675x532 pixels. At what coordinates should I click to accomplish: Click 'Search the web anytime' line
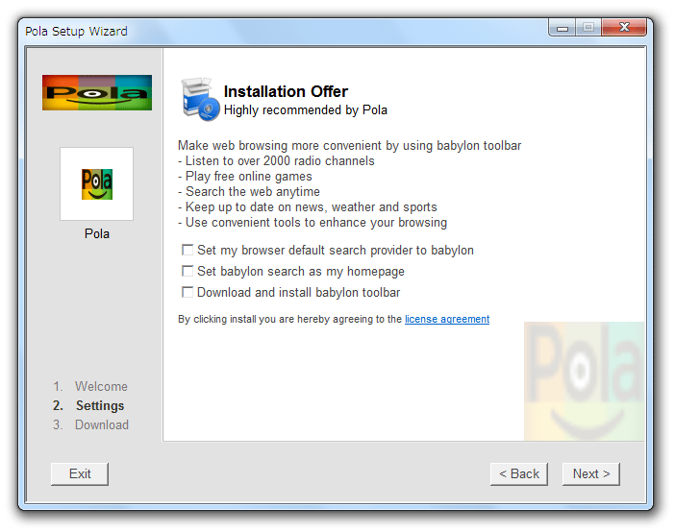249,192
